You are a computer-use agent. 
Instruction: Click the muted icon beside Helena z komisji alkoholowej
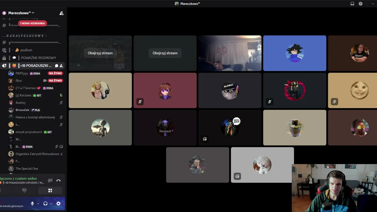61,117
